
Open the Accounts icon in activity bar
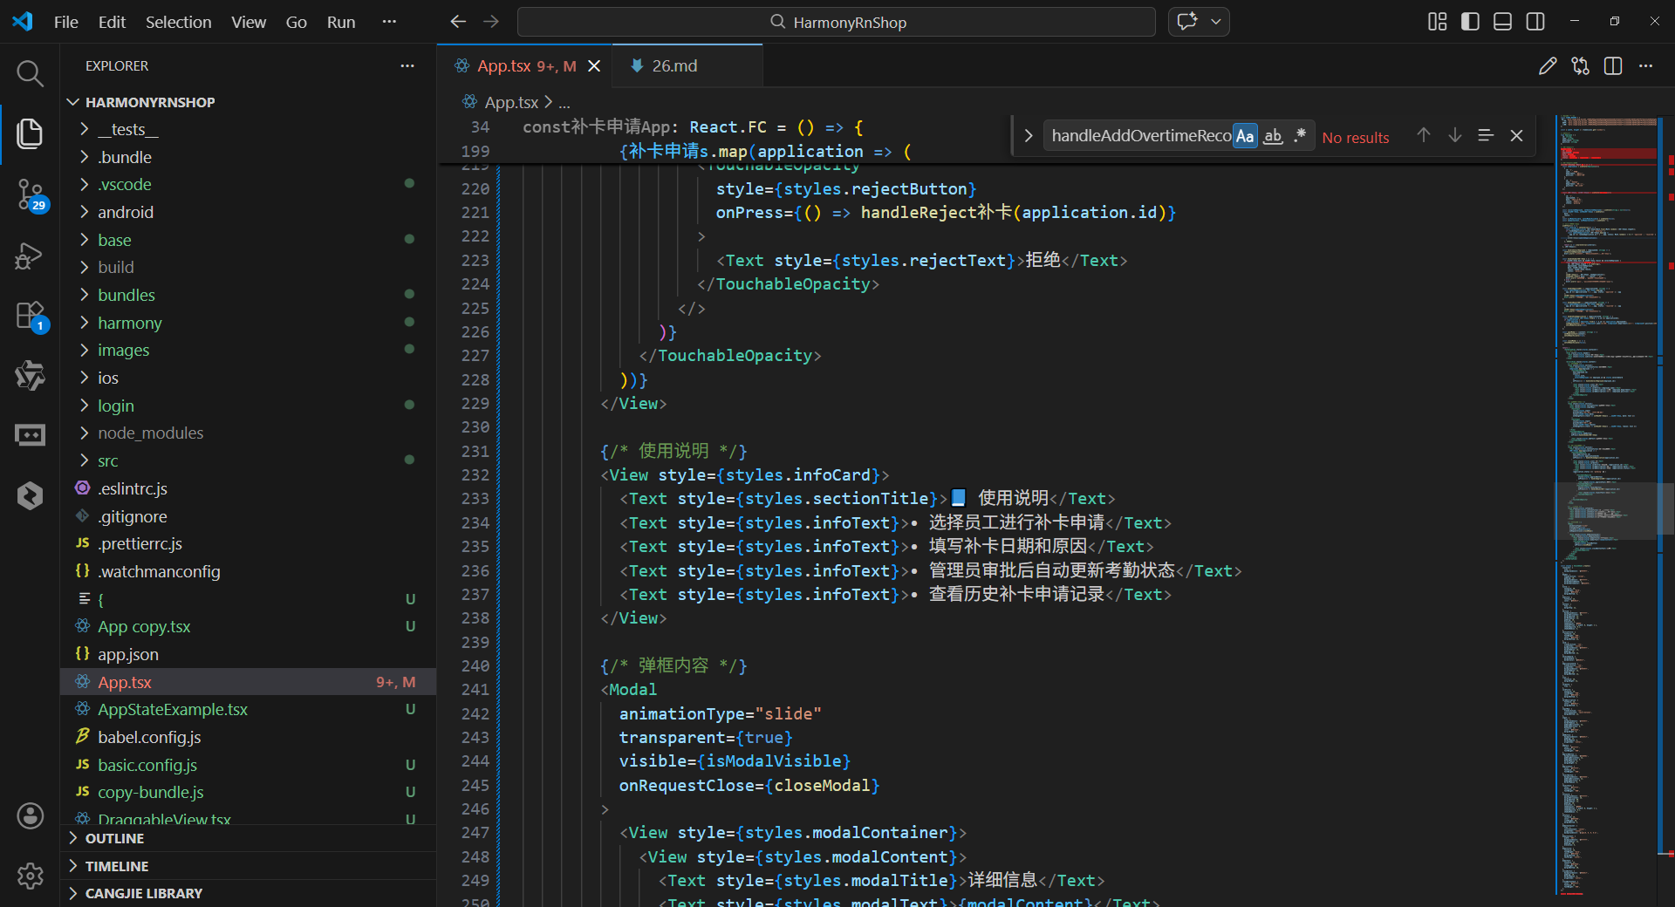click(30, 815)
